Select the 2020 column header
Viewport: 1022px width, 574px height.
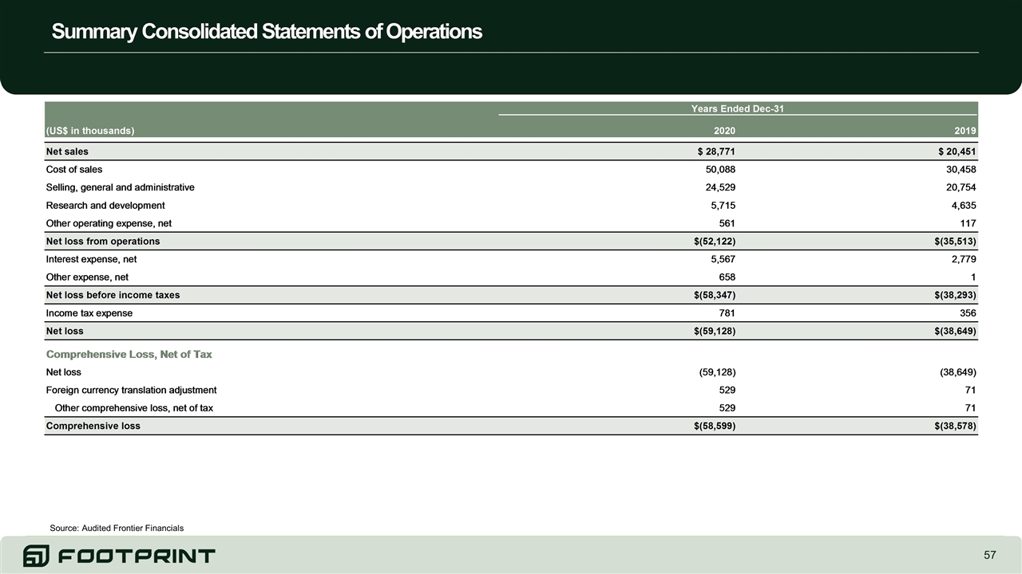coord(724,131)
